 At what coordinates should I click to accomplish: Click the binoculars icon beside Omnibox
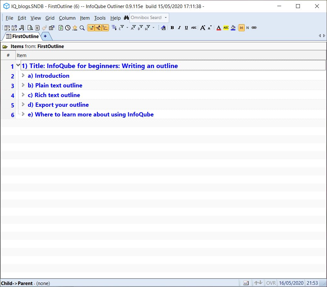[x=126, y=18]
